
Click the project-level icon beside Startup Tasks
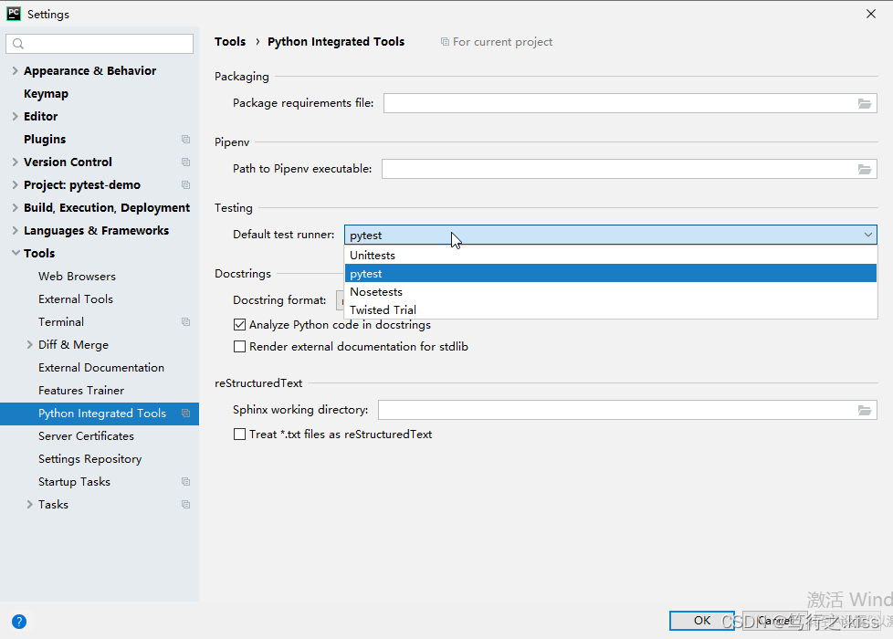[185, 481]
